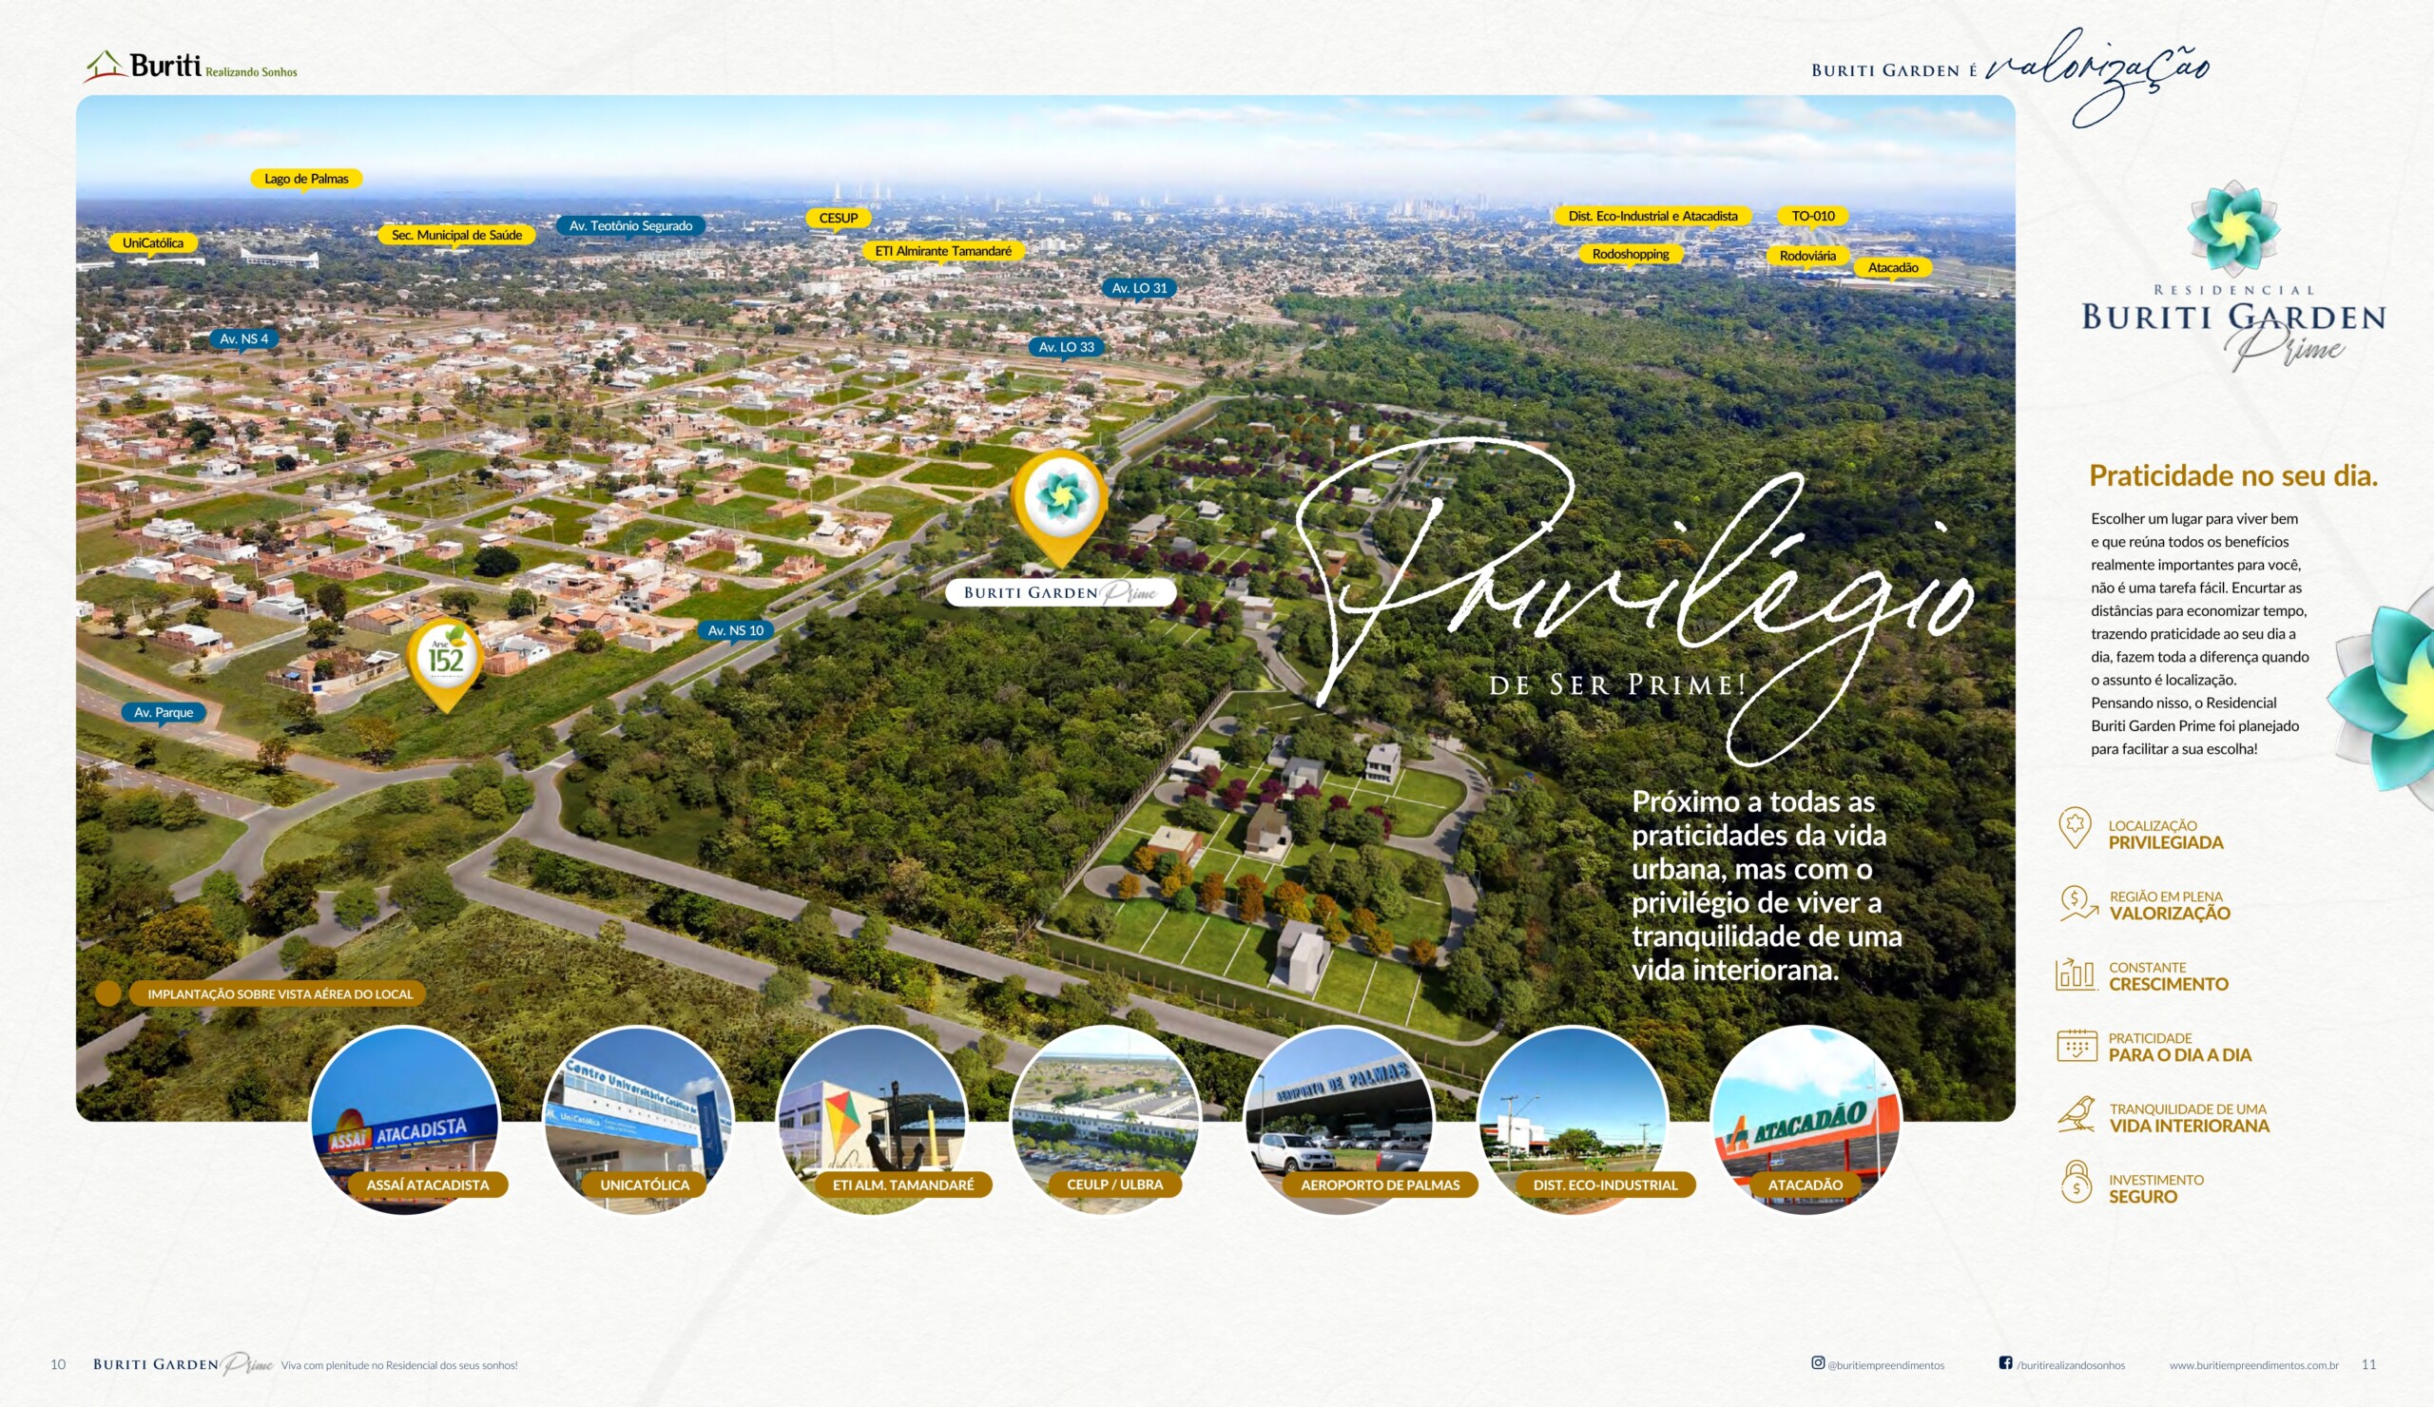This screenshot has height=1407, width=2434.
Task: Click the Dist. Eco-Industrial e Atacadista label
Action: (x=1652, y=217)
